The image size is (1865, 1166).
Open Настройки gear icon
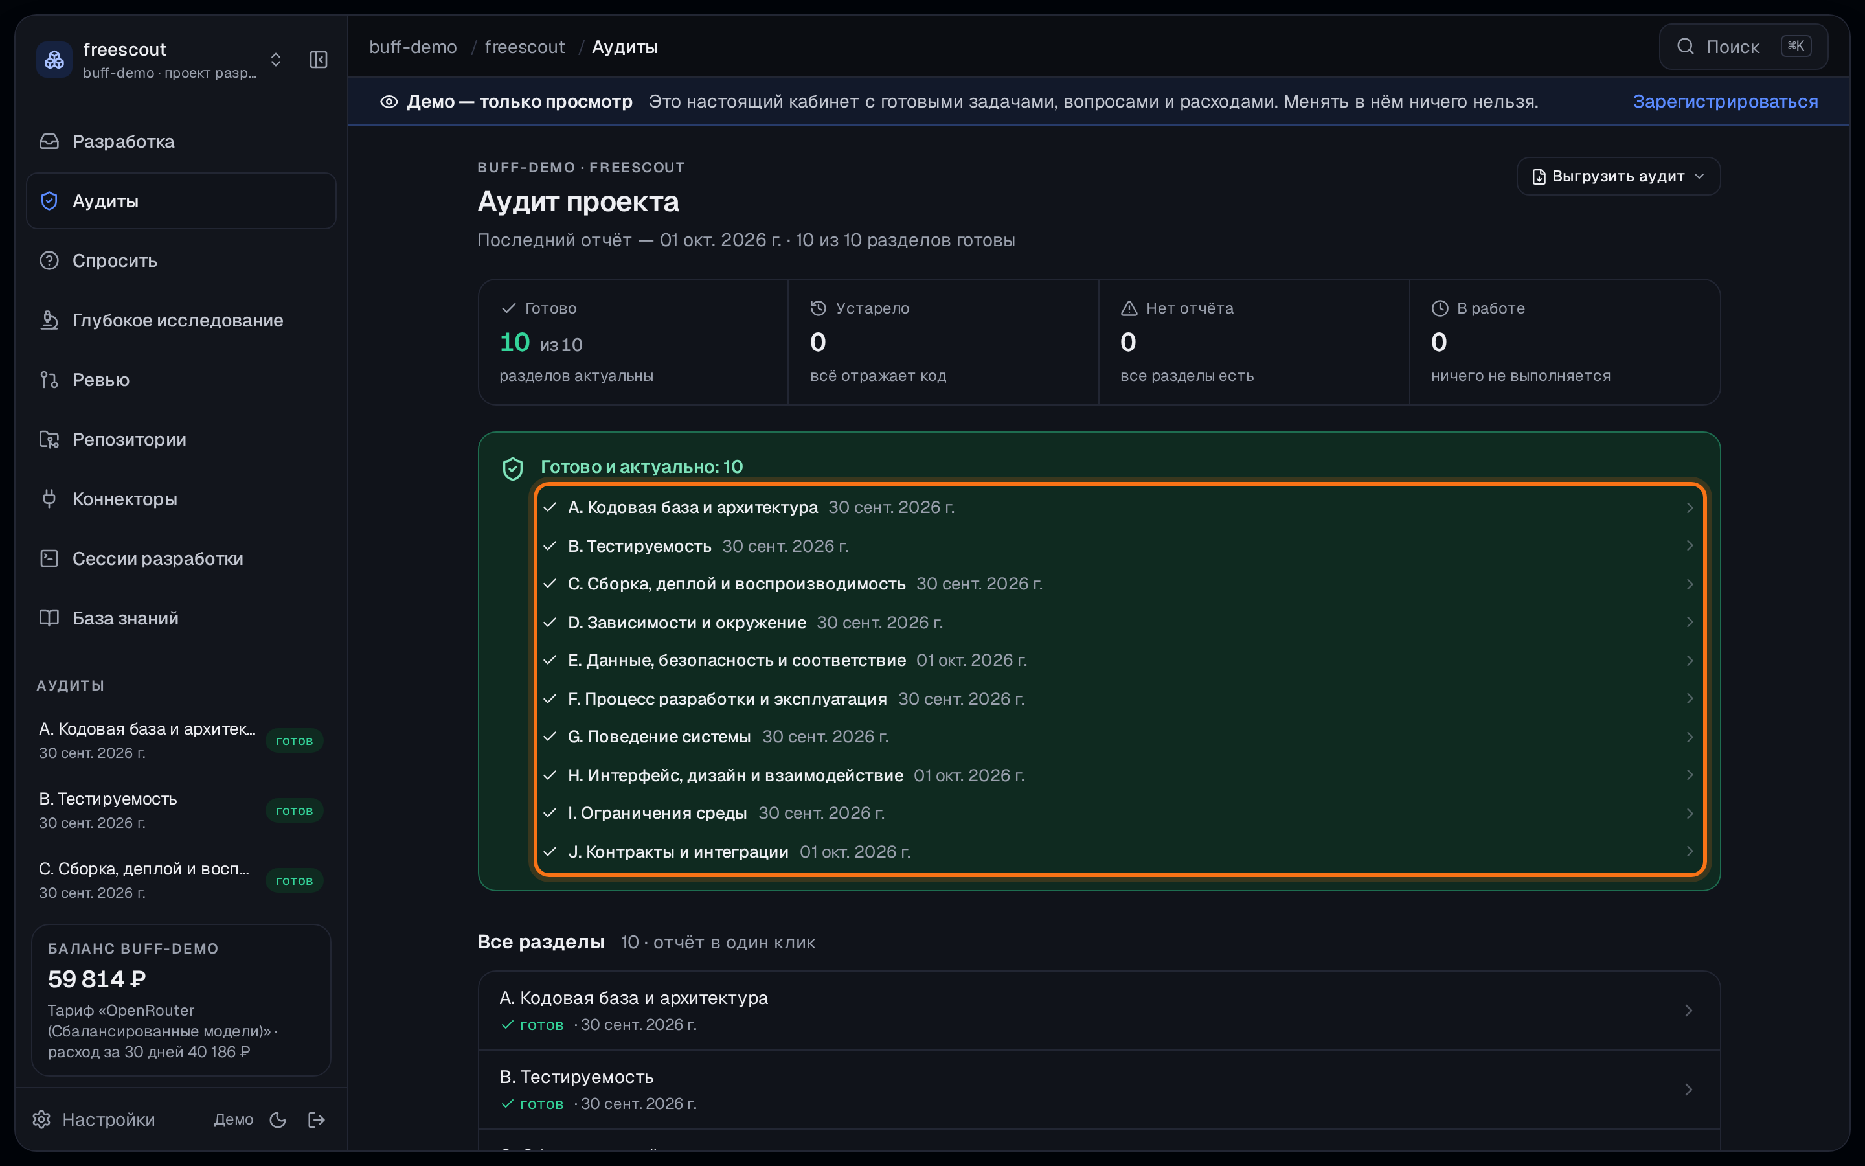click(x=41, y=1119)
